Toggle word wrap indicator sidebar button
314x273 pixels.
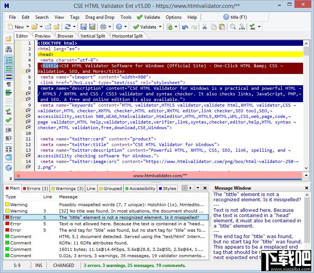point(9,68)
